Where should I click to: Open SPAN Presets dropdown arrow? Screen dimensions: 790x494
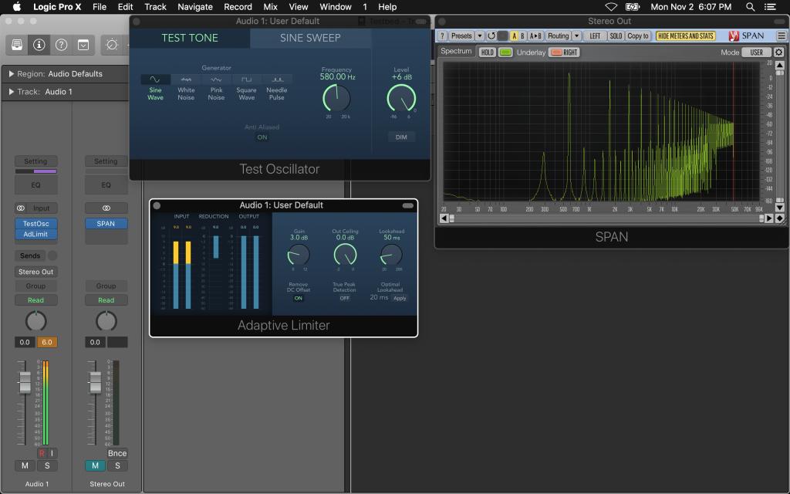[x=480, y=36]
